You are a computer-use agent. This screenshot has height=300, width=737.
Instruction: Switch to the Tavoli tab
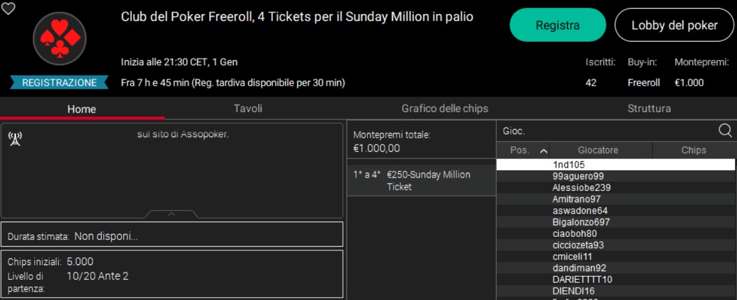pos(248,108)
